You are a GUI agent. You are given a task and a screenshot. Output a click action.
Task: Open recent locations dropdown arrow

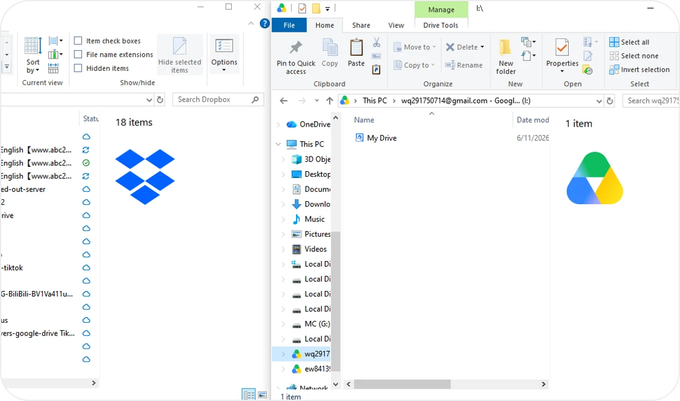tap(317, 101)
